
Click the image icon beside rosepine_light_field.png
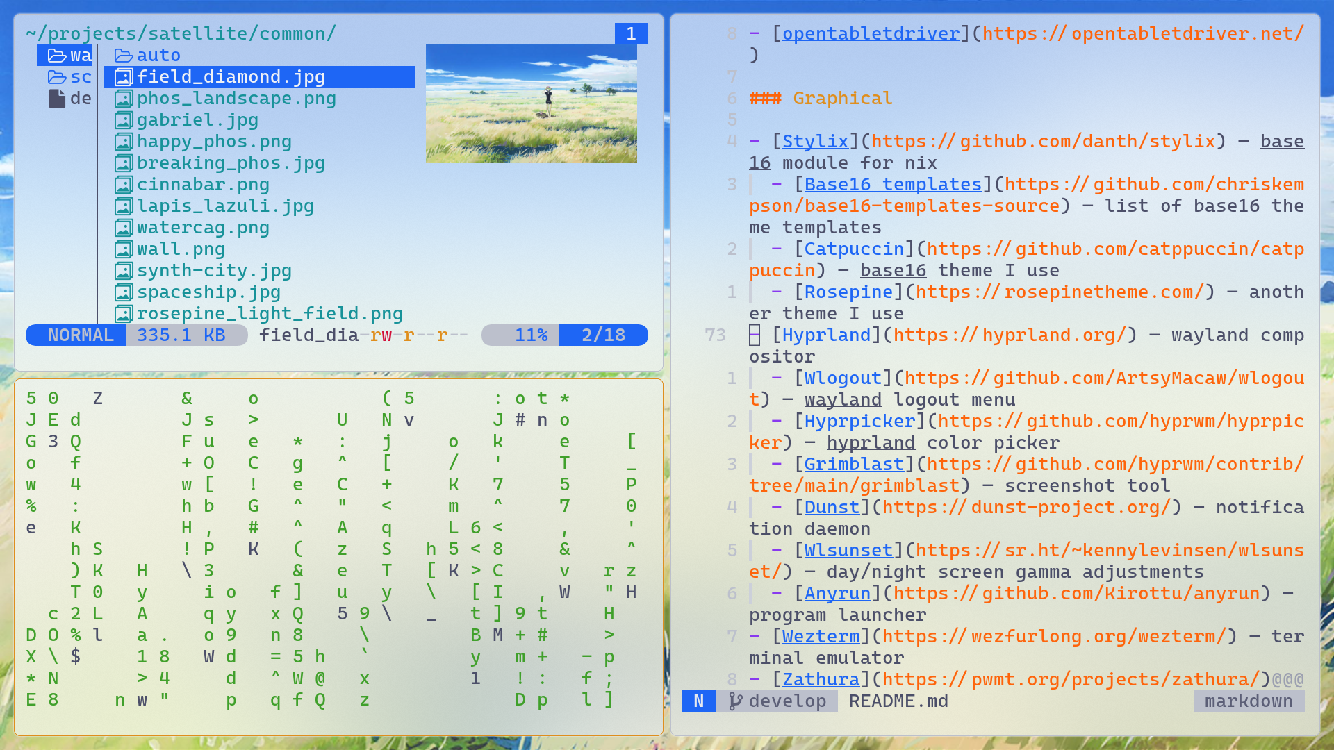tap(124, 314)
